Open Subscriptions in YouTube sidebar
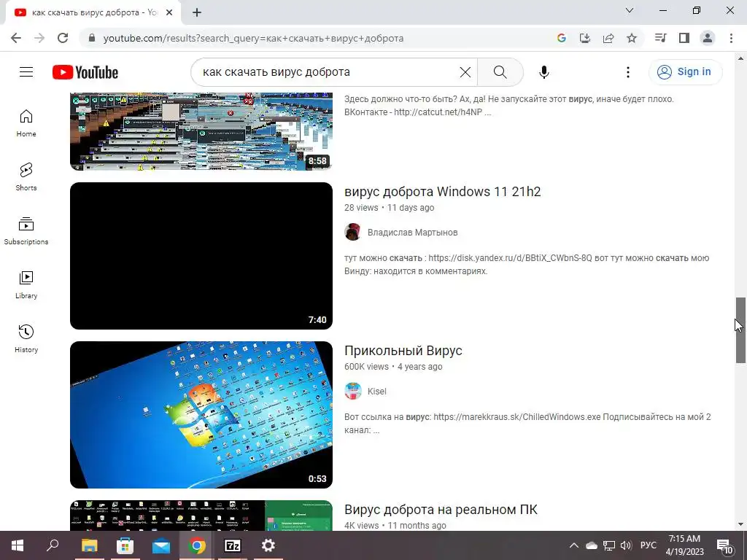 click(26, 231)
